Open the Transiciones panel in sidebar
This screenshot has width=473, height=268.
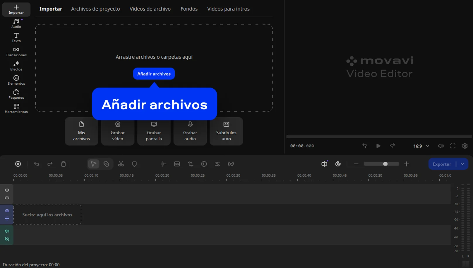pyautogui.click(x=16, y=52)
